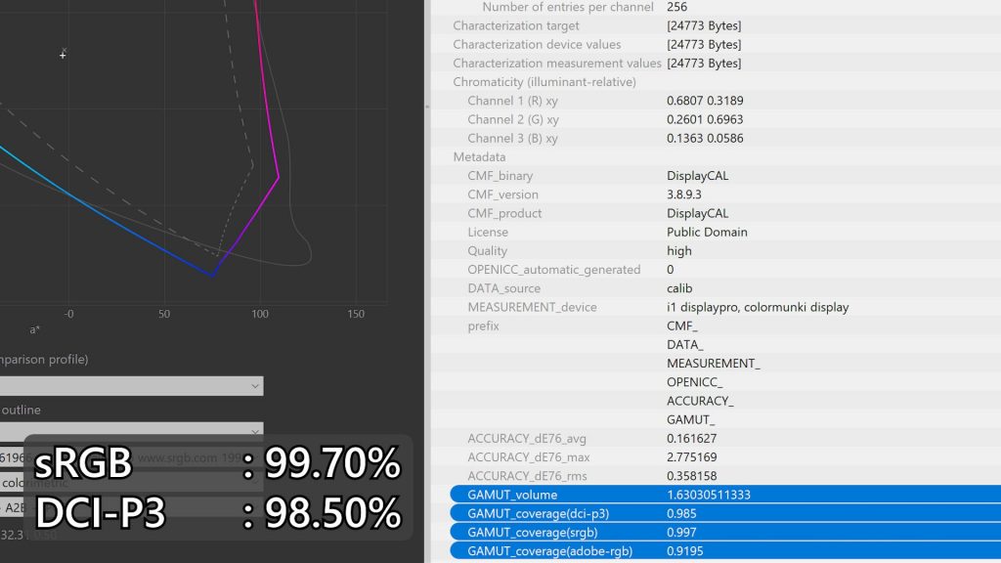Open the comparison profile dropdown

pos(132,385)
